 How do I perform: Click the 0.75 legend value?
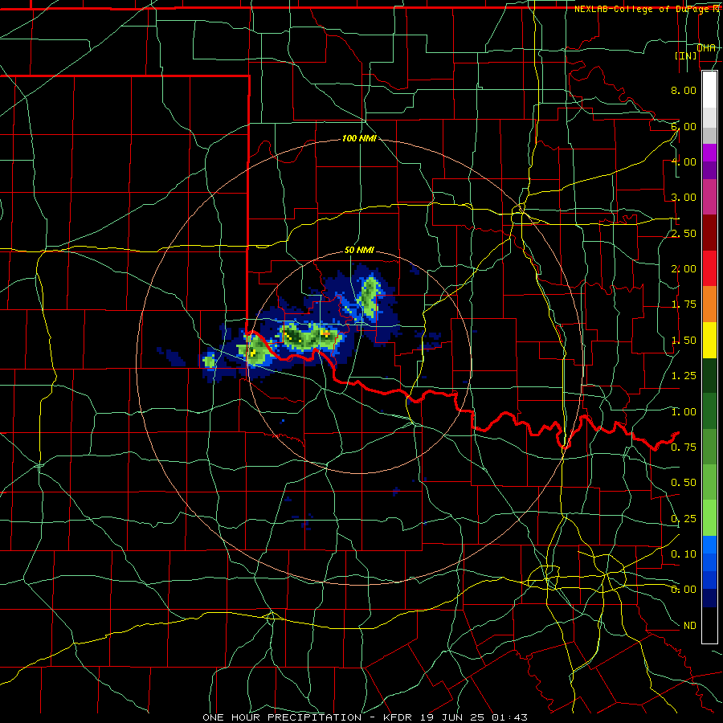(x=684, y=447)
